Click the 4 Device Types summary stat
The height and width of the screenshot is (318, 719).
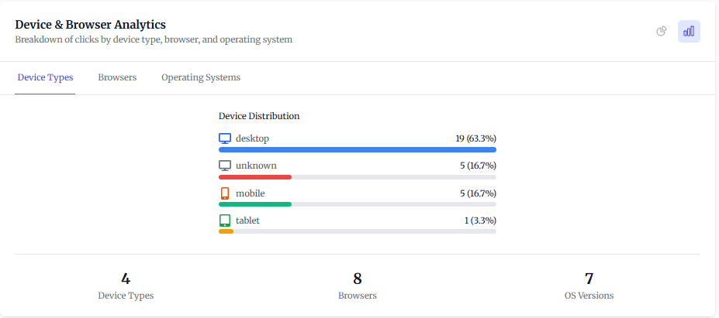pos(126,286)
